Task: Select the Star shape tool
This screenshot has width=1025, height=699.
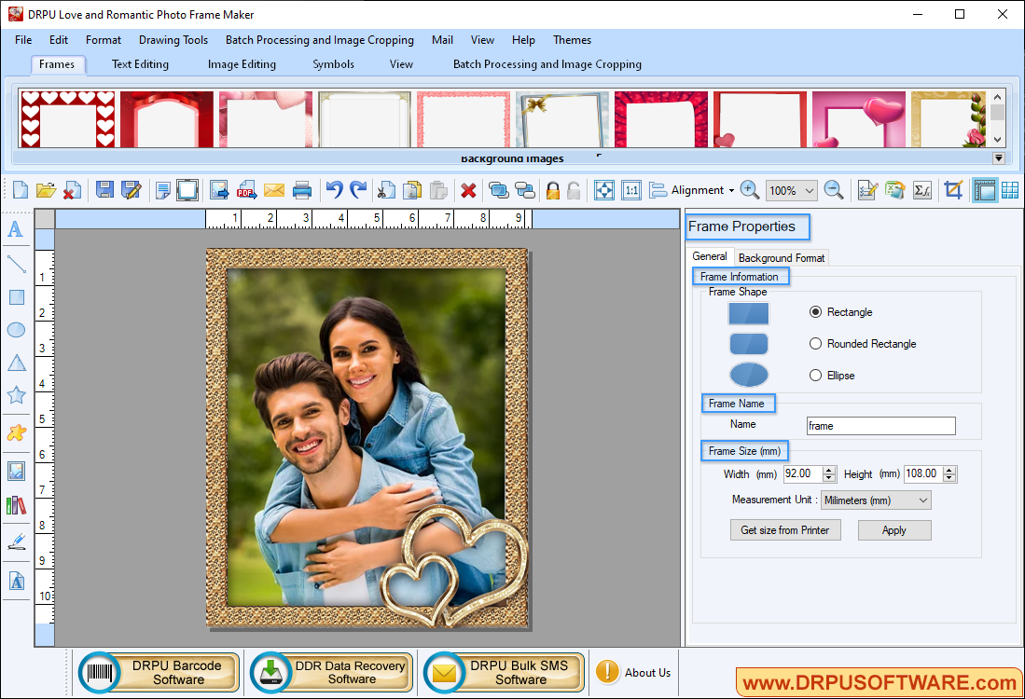Action: click(x=16, y=395)
